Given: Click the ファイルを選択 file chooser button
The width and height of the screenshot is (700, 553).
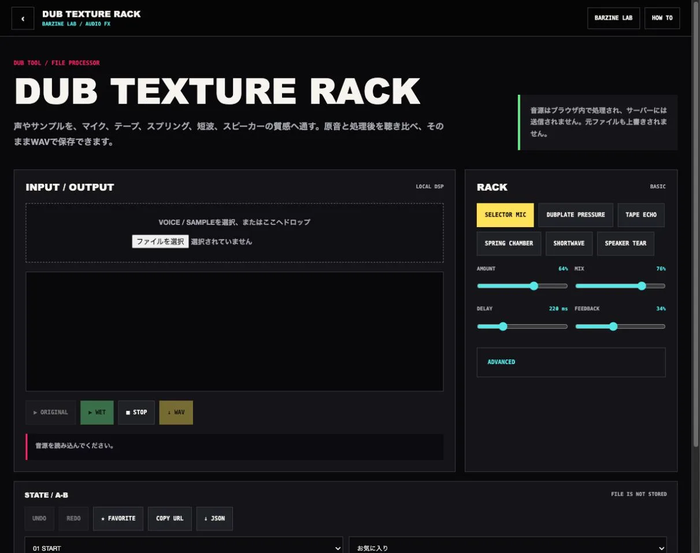Looking at the screenshot, I should click(x=160, y=242).
